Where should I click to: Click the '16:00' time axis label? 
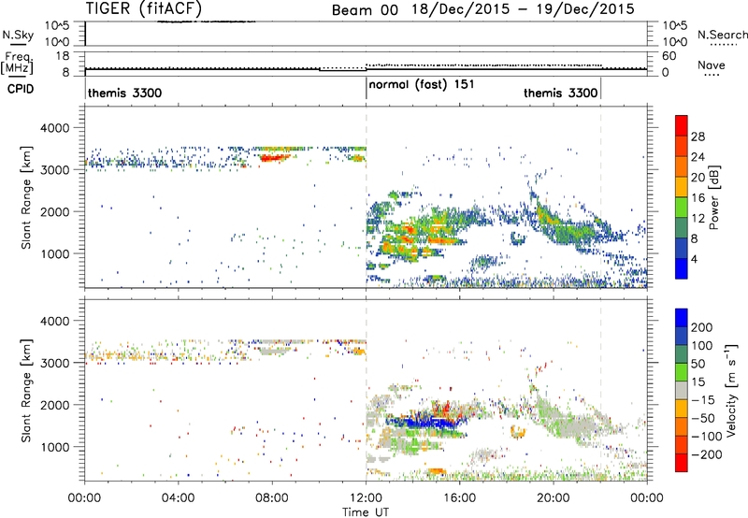(x=460, y=498)
